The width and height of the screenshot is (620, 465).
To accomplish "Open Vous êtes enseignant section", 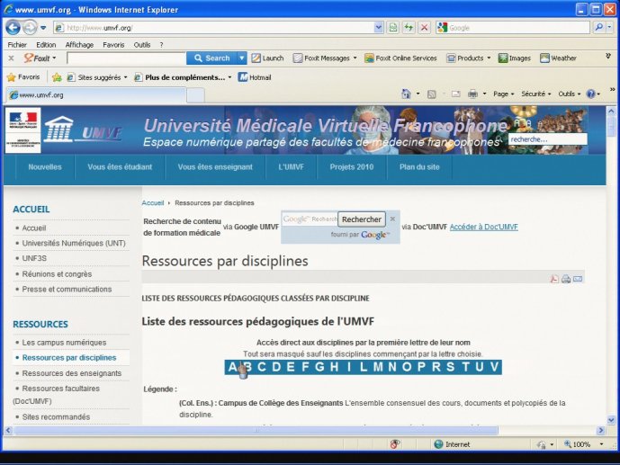I will [x=215, y=166].
